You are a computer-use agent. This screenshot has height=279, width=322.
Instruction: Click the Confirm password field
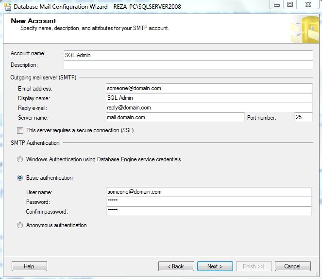209,211
